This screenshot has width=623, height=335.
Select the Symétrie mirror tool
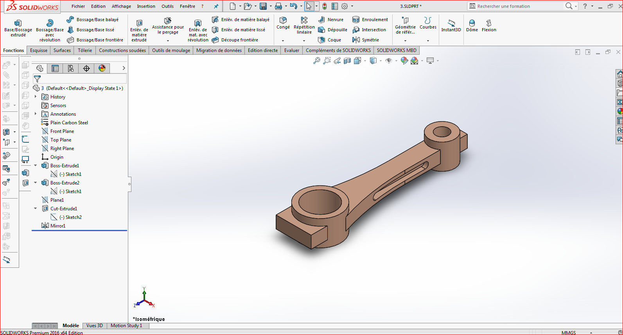366,40
